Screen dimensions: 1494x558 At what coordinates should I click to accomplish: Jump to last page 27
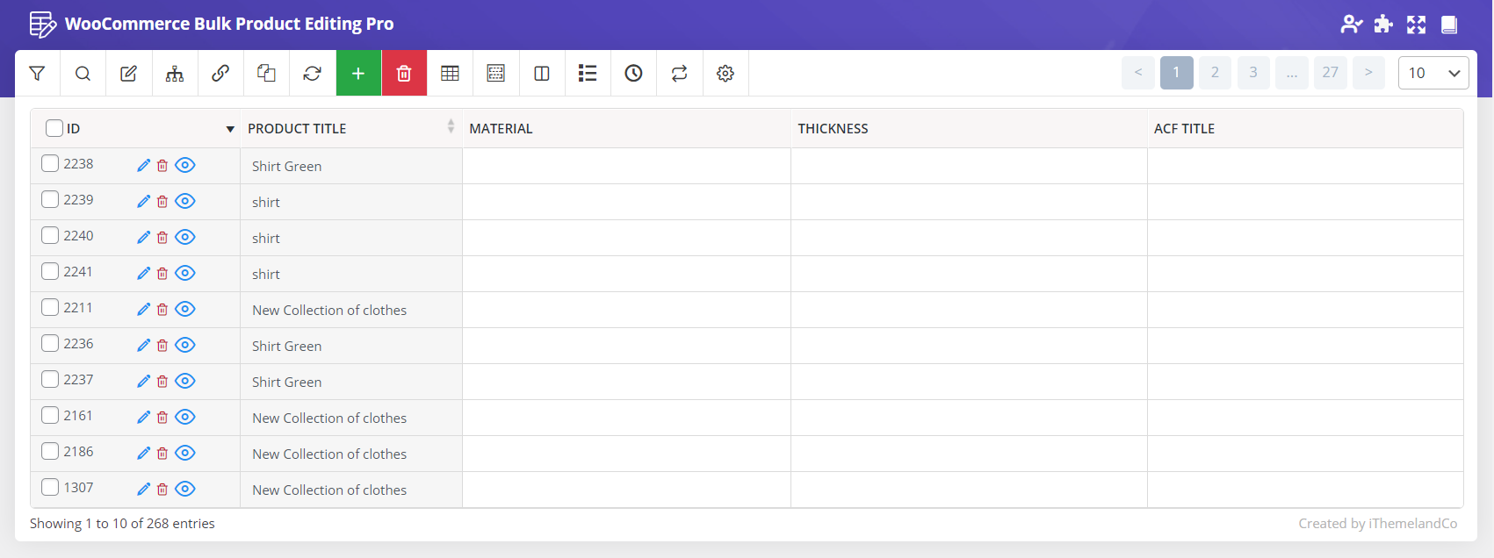coord(1330,73)
